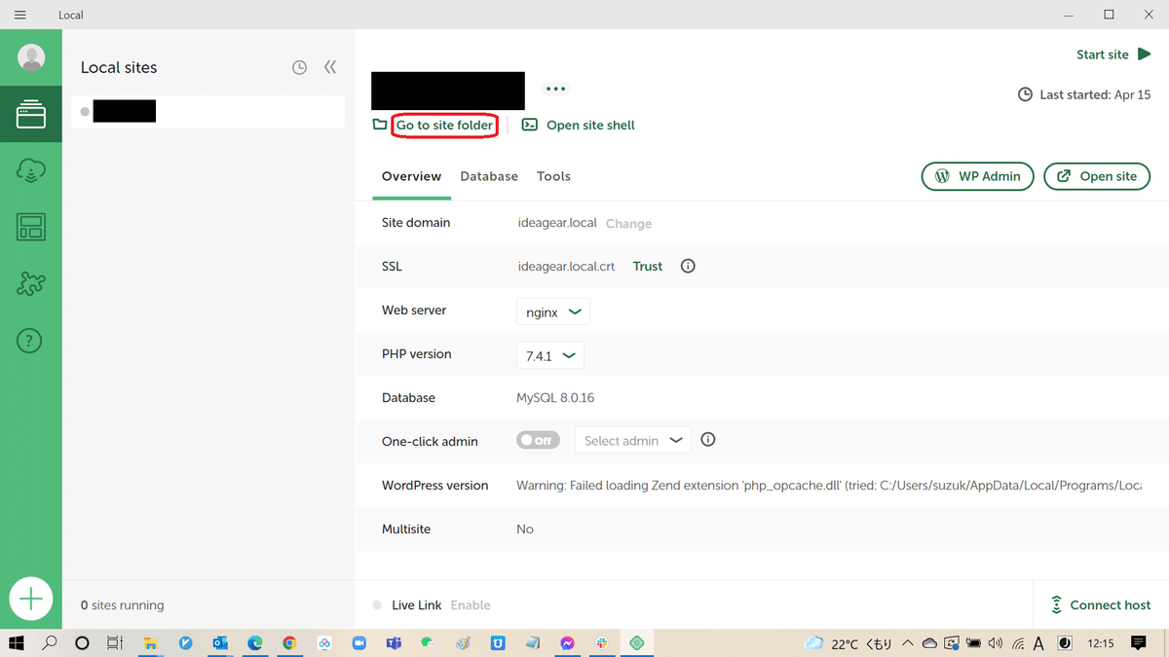Image resolution: width=1169 pixels, height=657 pixels.
Task: Open Messenger from the taskbar
Action: pyautogui.click(x=567, y=642)
